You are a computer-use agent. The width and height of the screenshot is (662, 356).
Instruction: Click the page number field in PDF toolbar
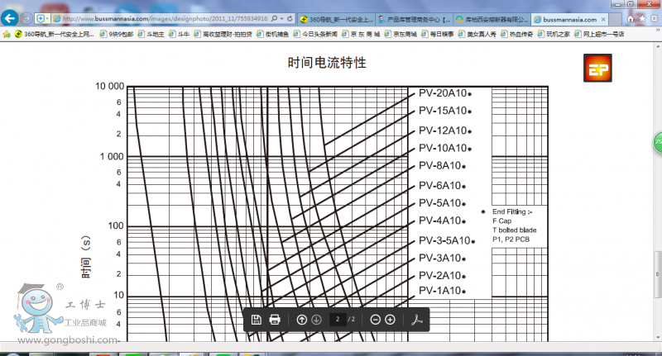[x=337, y=320]
